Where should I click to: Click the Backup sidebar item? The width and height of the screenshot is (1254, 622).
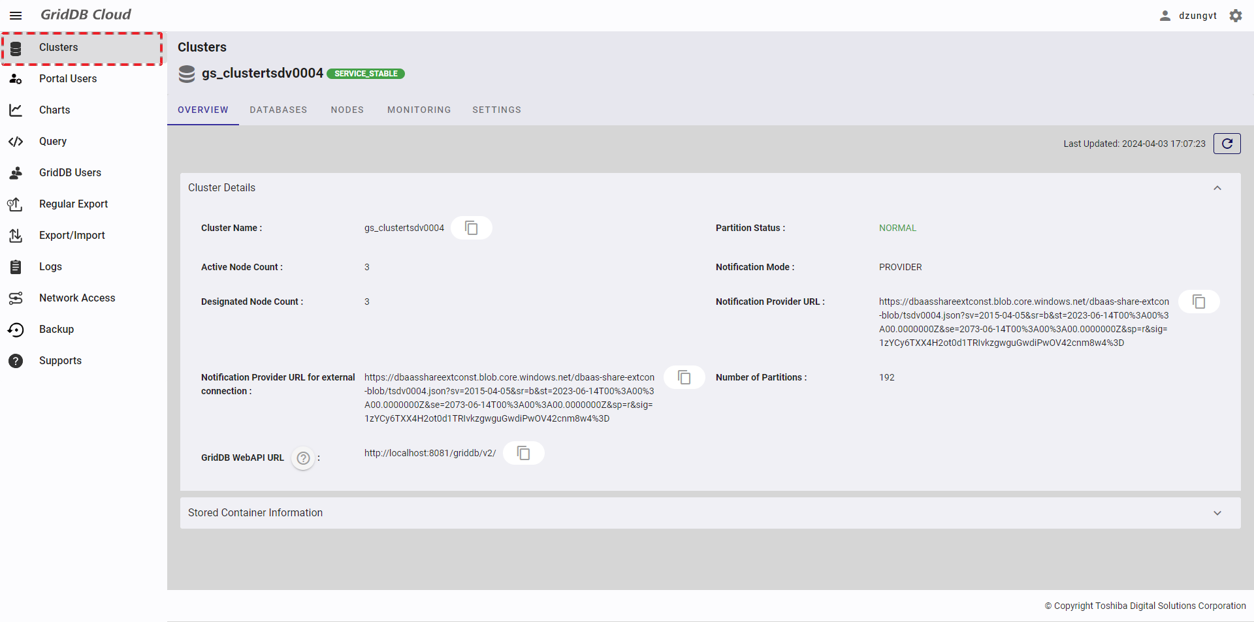56,329
